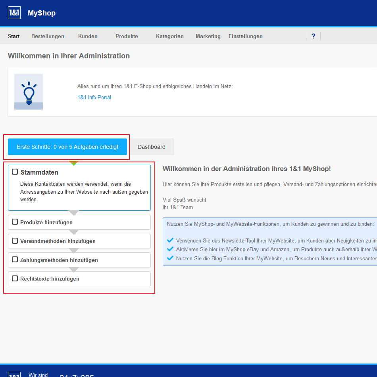
Task: Click the 1&1 logo in header
Action: tap(14, 13)
